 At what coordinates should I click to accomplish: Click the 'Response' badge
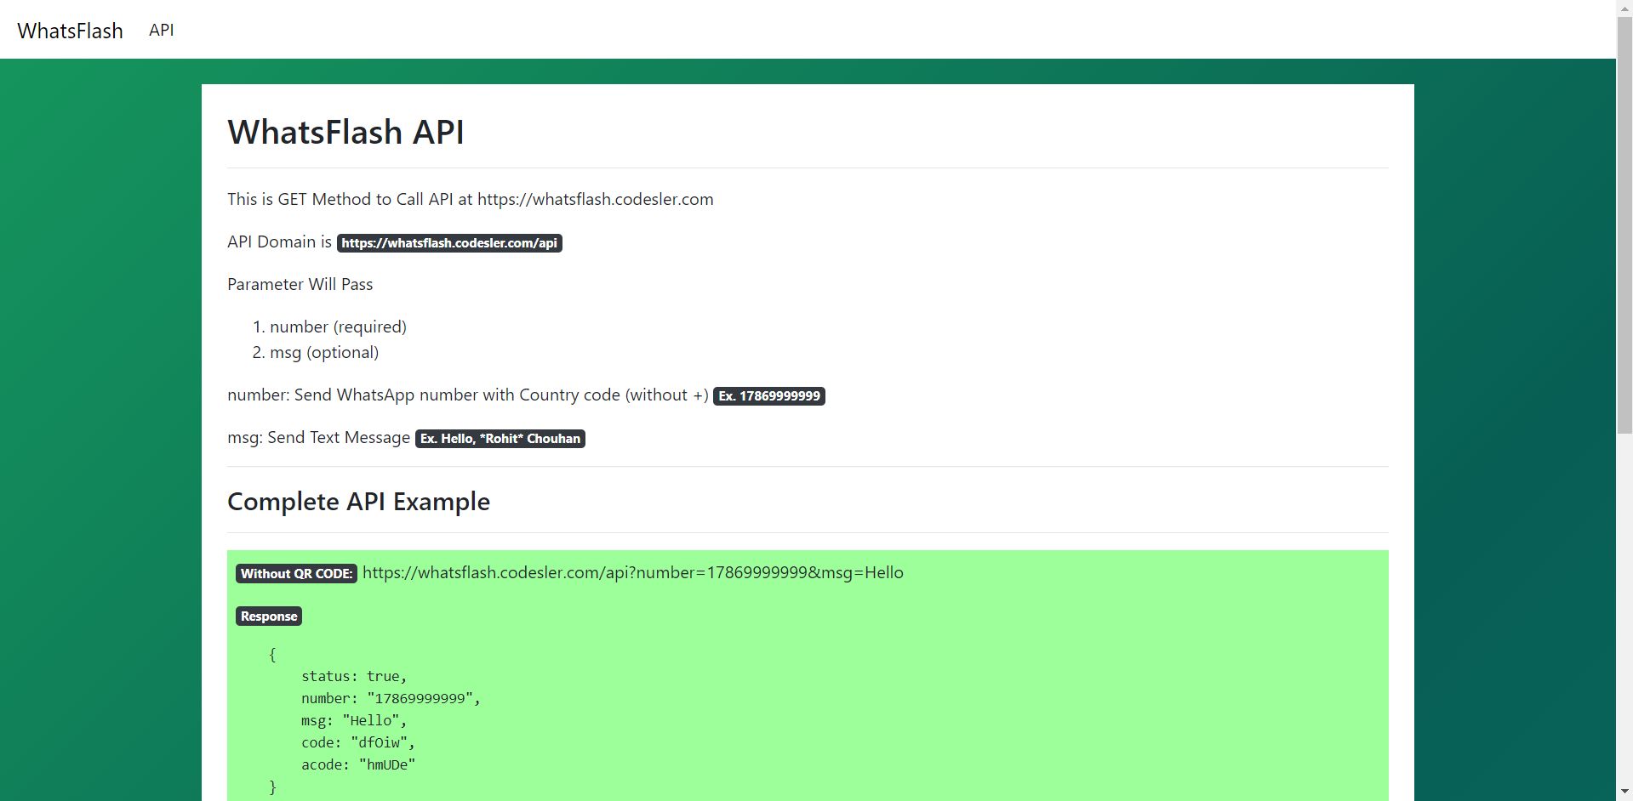coord(269,616)
